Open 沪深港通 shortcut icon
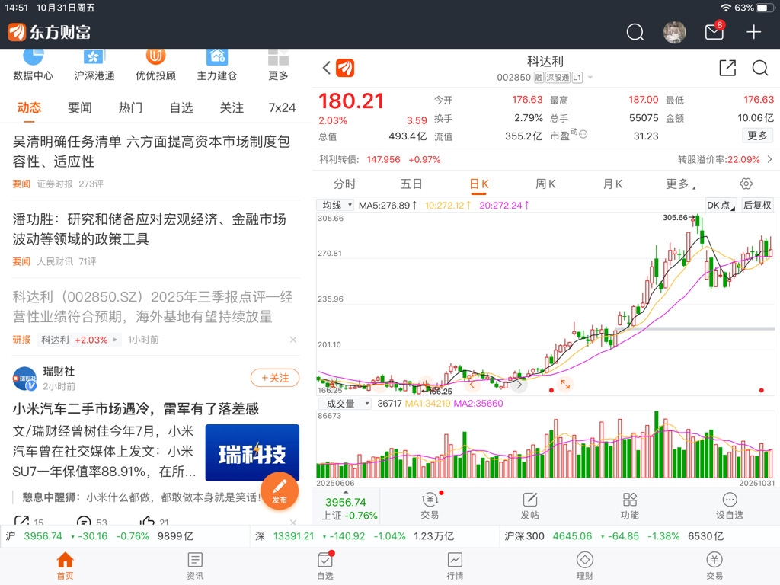This screenshot has width=780, height=585. [x=94, y=65]
